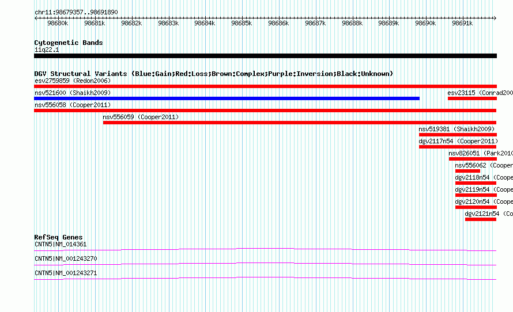Select the magenta NM_001243270 transcript line
Image resolution: width=513 pixels, height=312 pixels.
[x=265, y=264]
